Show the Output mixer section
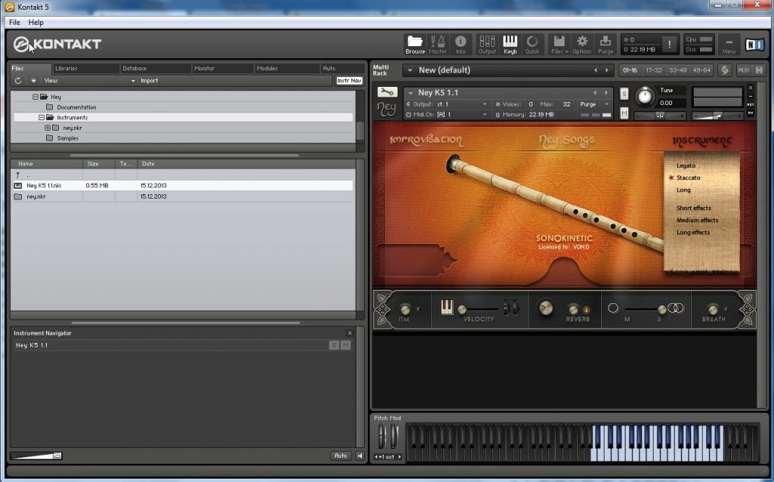 click(487, 45)
